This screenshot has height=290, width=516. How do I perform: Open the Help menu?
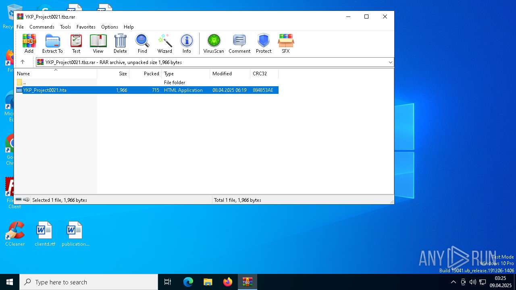pos(129,27)
